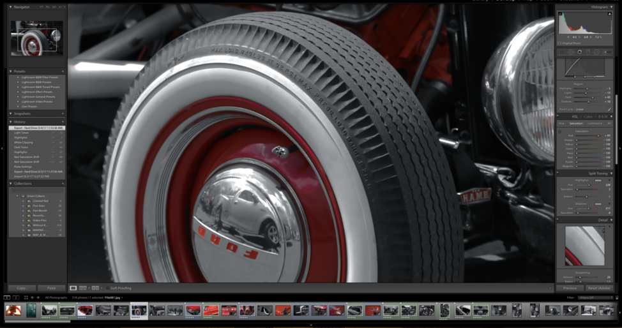
Task: Activate HSL targeted adjustment tool icon
Action: [x=559, y=131]
